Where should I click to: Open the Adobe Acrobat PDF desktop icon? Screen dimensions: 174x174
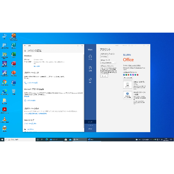point(5,110)
